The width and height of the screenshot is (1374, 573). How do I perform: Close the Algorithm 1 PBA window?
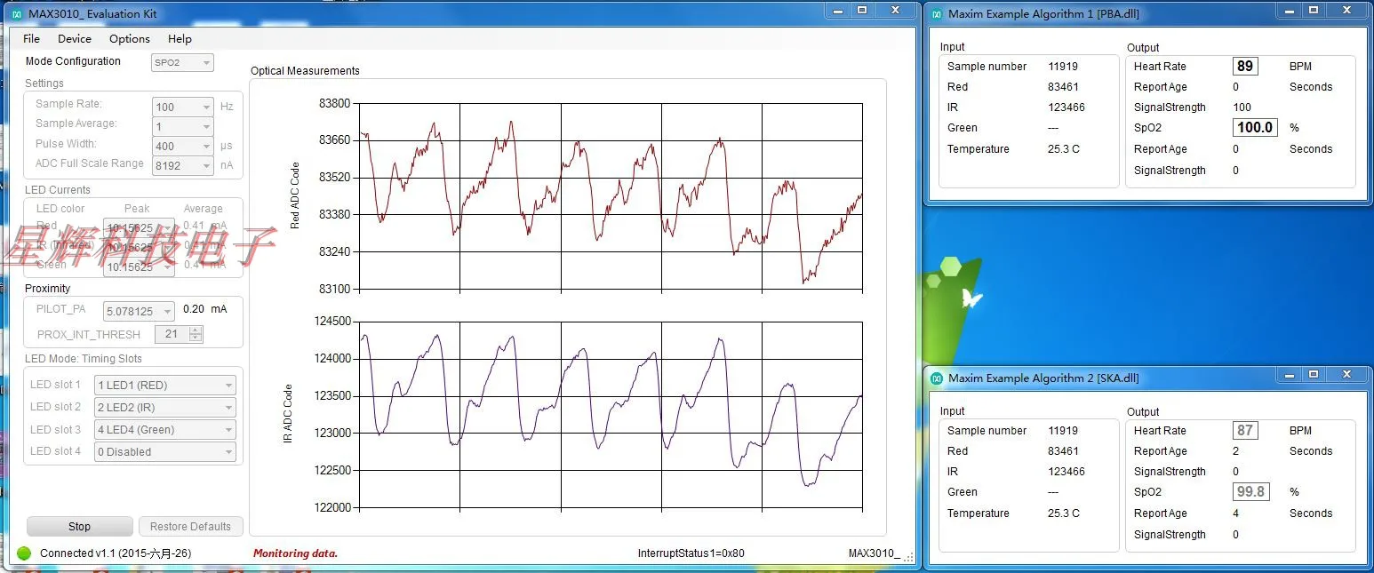(1345, 10)
